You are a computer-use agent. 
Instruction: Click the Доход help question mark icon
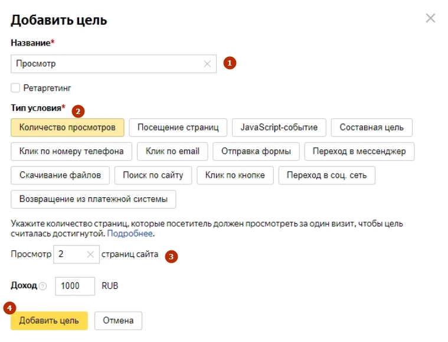42,286
